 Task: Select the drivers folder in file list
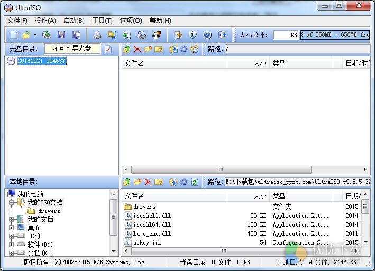144,206
